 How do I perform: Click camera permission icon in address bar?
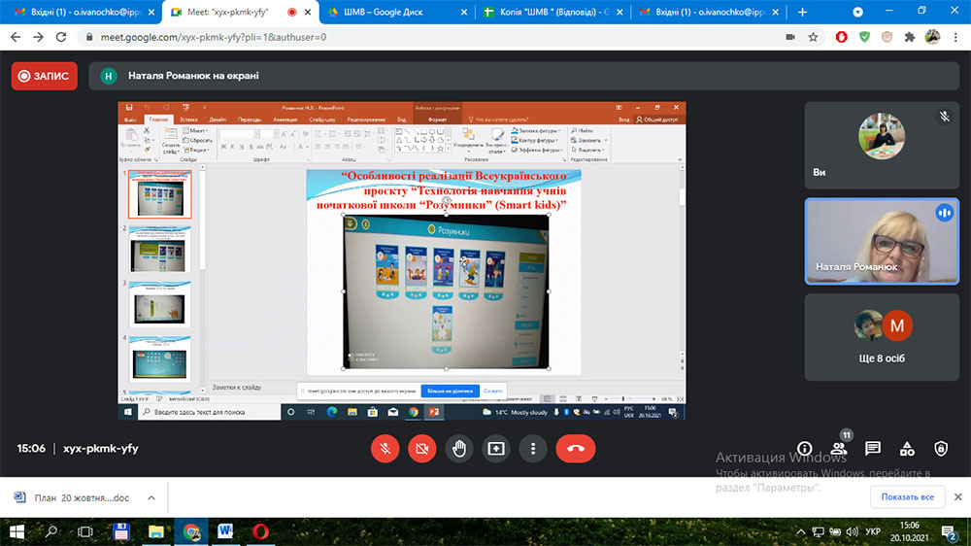pyautogui.click(x=790, y=37)
